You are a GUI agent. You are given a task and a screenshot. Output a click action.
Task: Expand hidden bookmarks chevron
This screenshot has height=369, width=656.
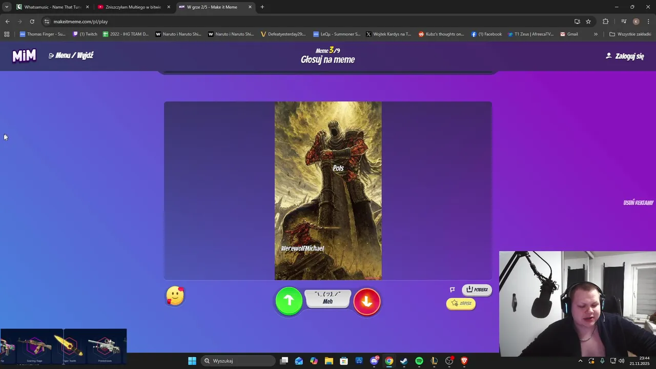tap(596, 34)
